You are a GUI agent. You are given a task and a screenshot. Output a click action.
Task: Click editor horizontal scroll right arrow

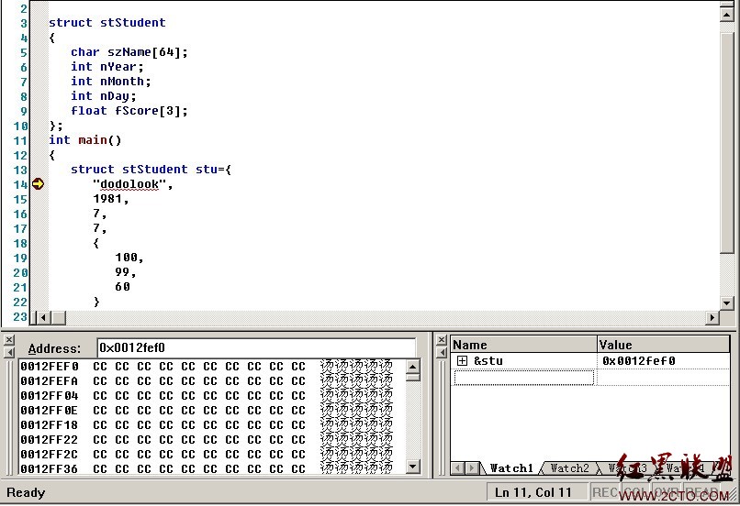(712, 317)
